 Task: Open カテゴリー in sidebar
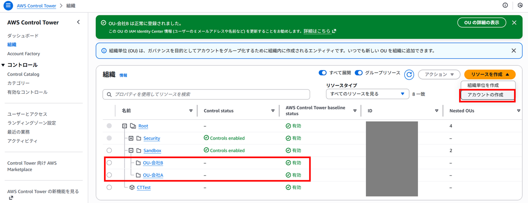[19, 83]
